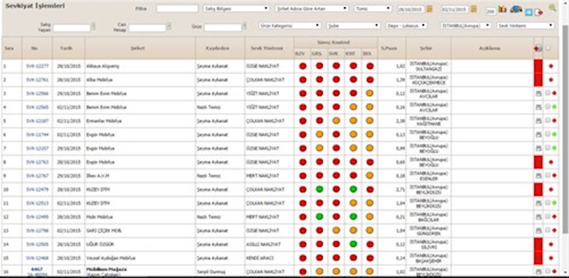Viewport: 569px width, 278px height.
Task: Expand the Ürün Kategorisi dropdown
Action: click(x=289, y=26)
